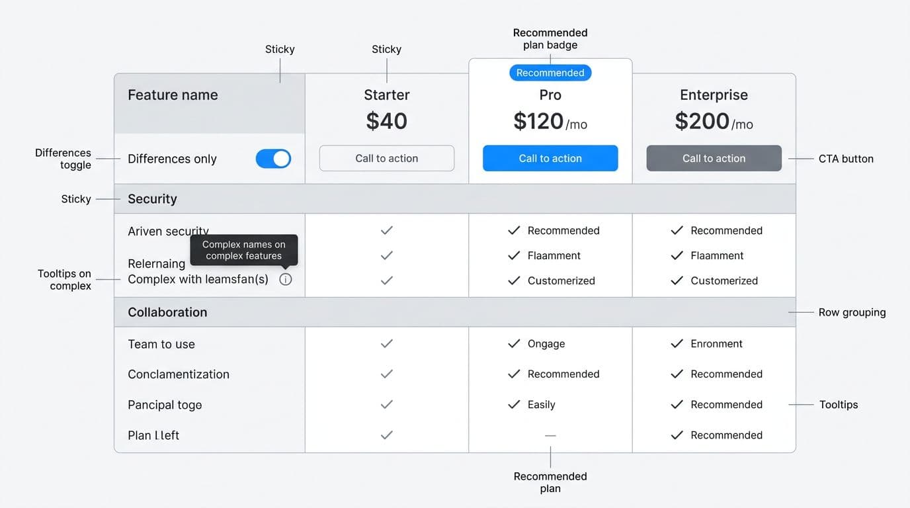This screenshot has width=910, height=508.
Task: Click the Customerized checkmark in Pro column
Action: click(514, 280)
